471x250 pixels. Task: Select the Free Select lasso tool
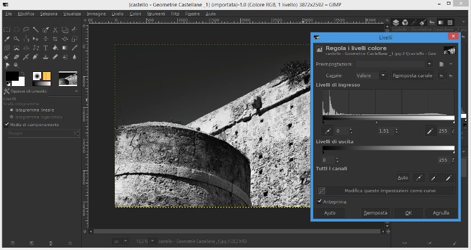pos(26,29)
